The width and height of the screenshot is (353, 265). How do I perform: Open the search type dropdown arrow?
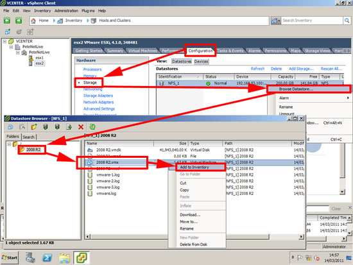[x=279, y=21]
